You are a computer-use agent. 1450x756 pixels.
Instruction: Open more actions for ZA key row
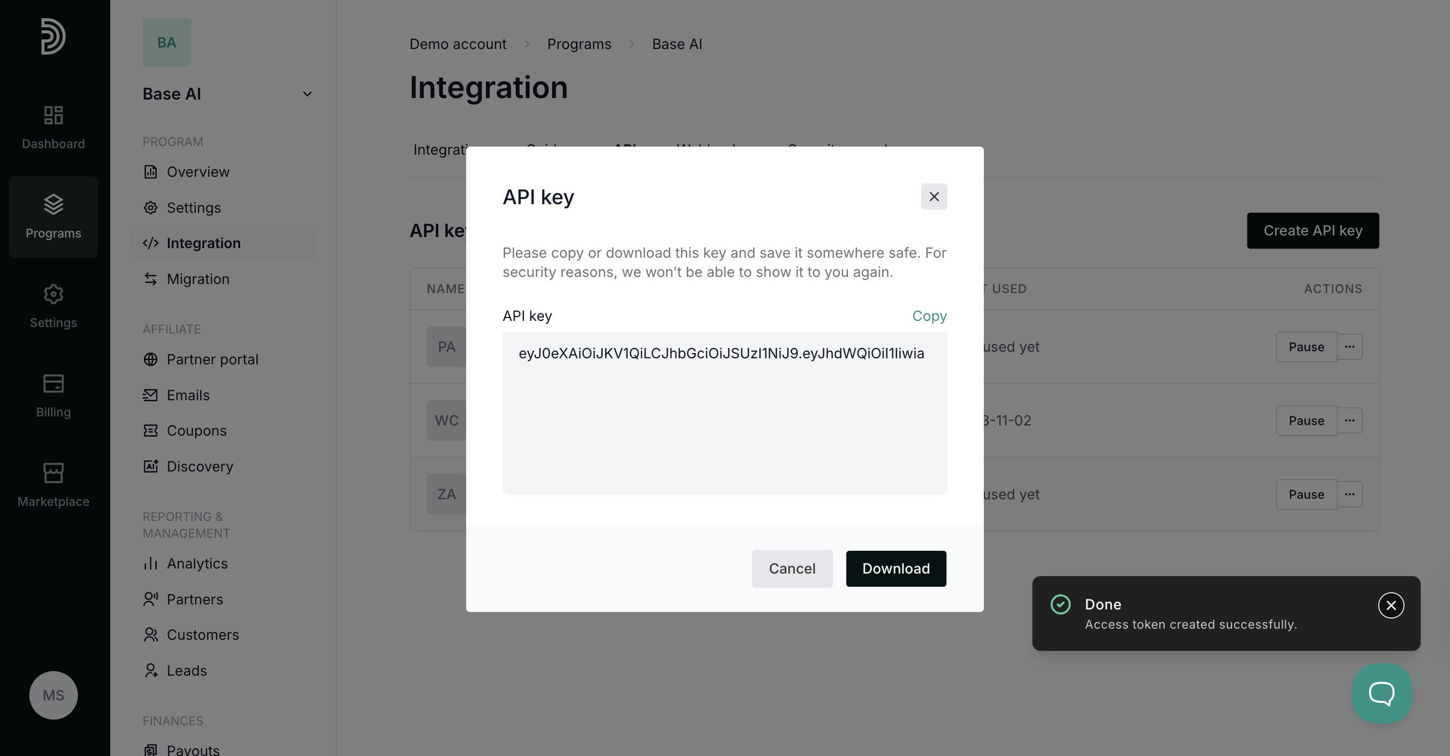pos(1349,494)
